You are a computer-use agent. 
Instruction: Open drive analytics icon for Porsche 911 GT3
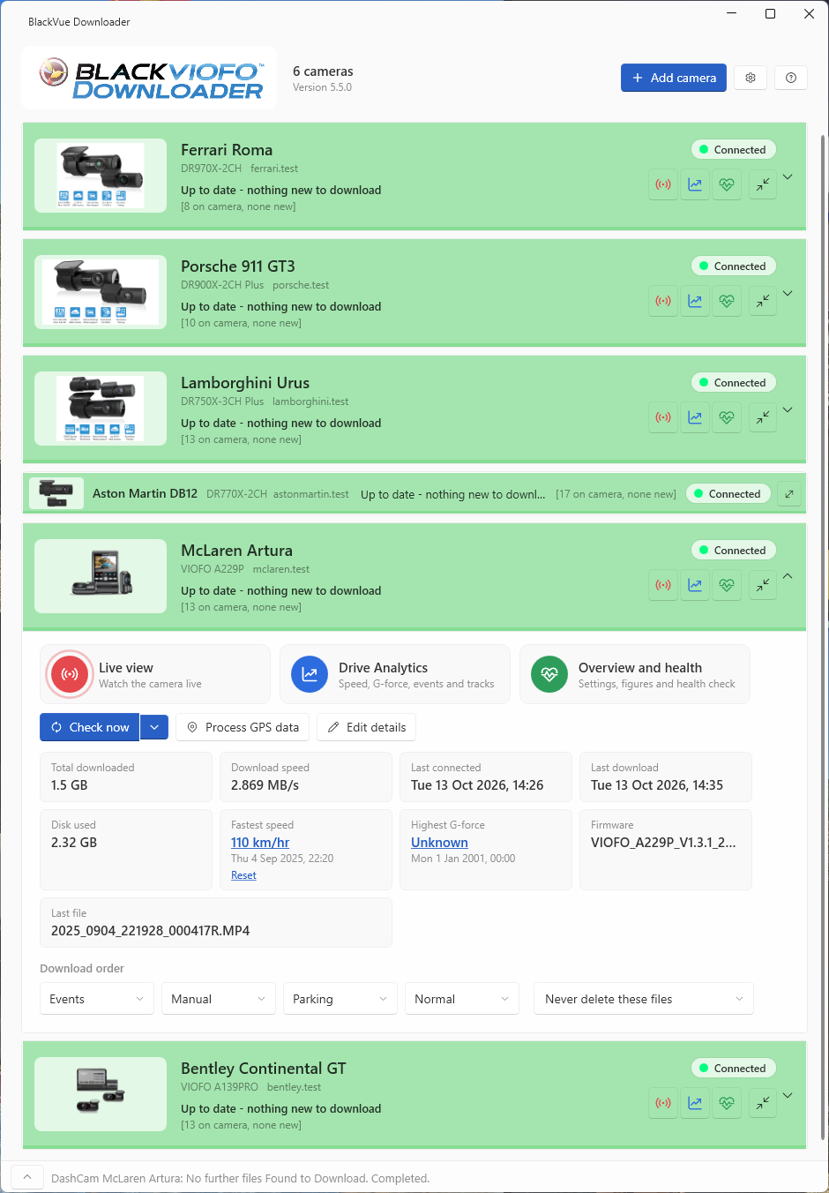(x=695, y=301)
